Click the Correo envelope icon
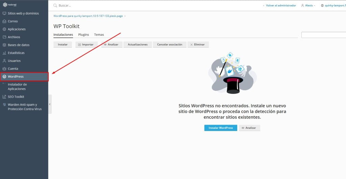 (4, 21)
